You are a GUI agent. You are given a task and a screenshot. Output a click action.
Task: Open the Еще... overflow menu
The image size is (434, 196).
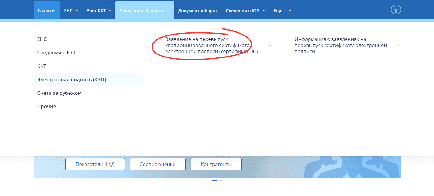[282, 11]
